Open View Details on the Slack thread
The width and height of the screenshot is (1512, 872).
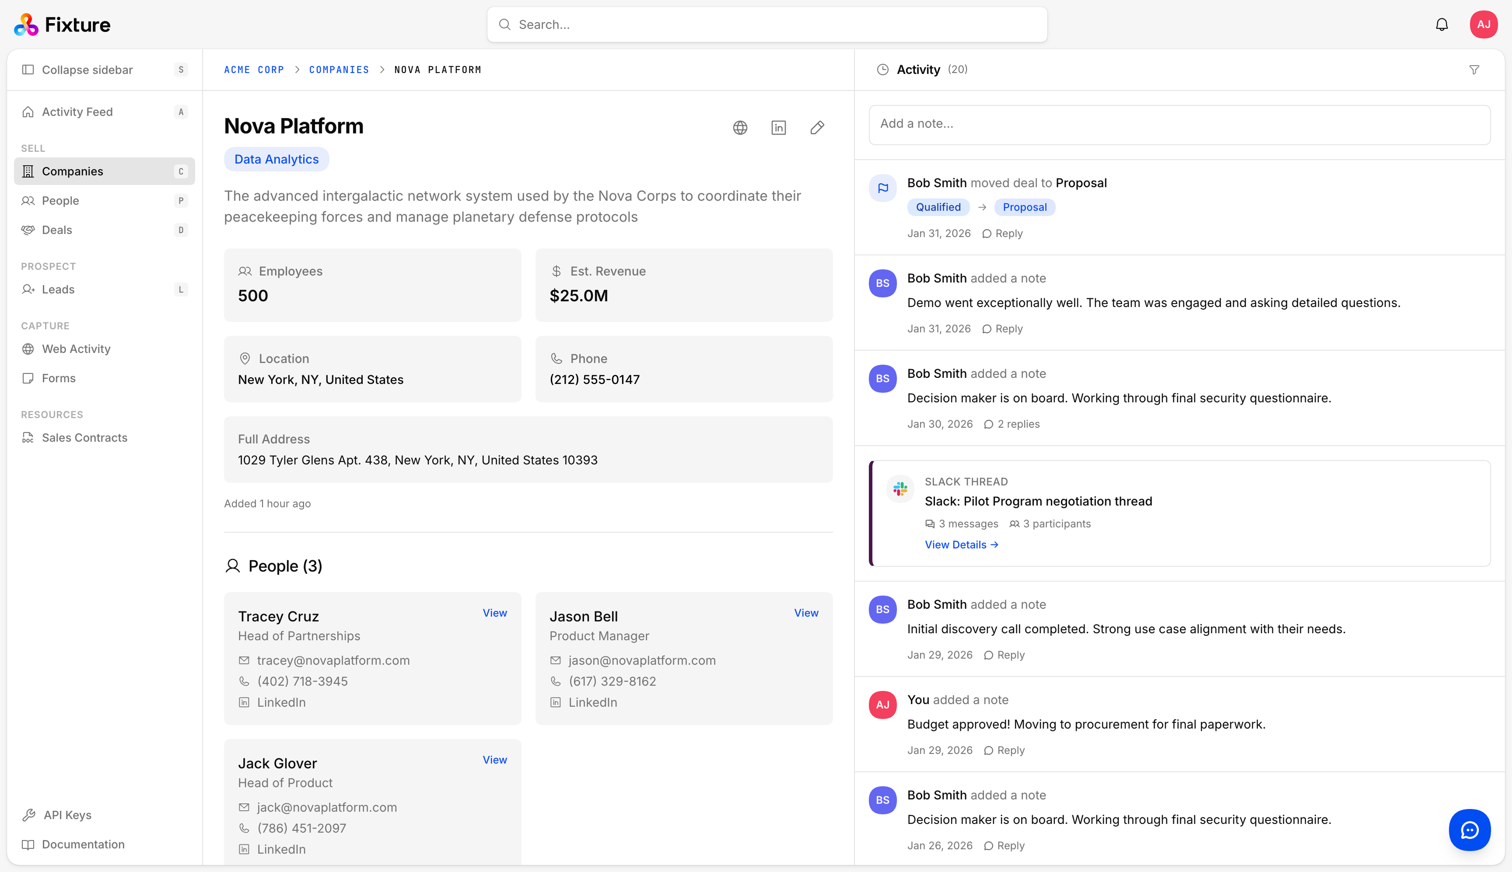click(x=961, y=544)
